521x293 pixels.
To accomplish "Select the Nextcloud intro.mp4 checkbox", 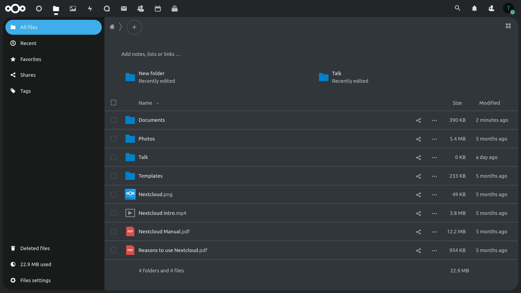I will click(x=113, y=213).
